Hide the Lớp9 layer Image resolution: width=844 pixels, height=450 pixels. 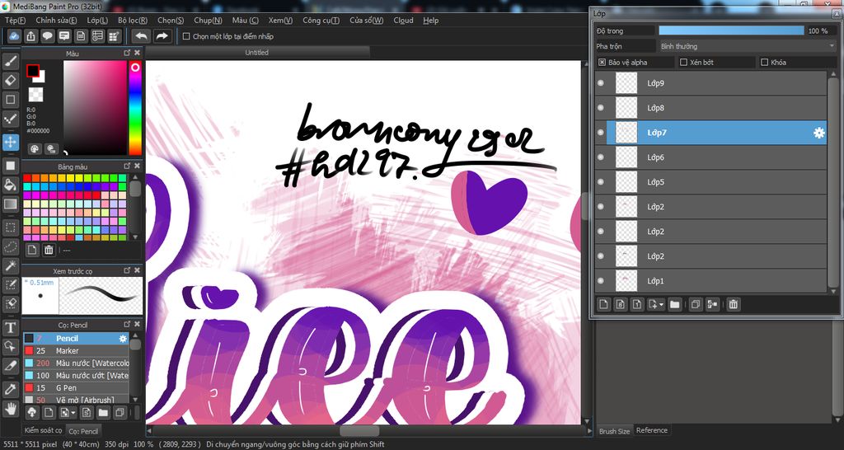pos(601,83)
